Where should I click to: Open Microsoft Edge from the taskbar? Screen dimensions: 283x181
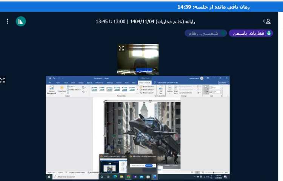[x=115, y=176]
